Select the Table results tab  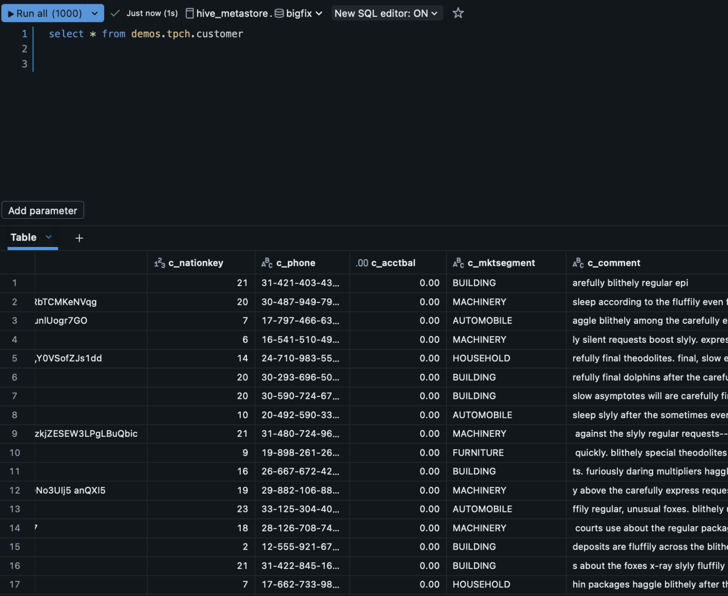[x=24, y=238]
